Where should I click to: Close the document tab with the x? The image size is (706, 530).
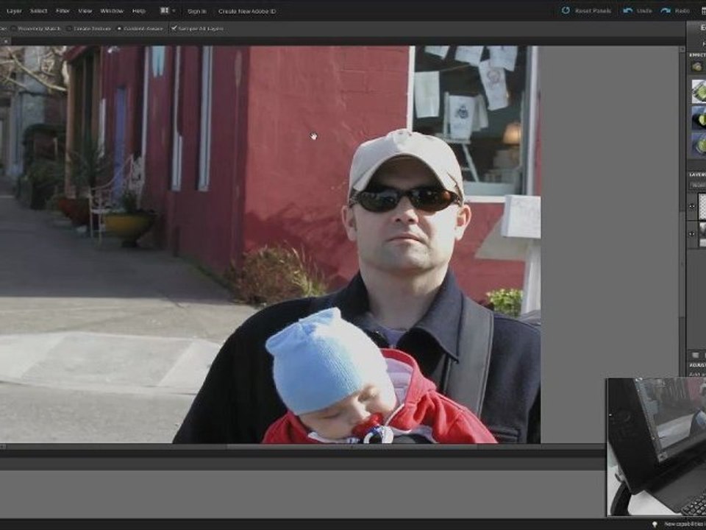click(x=6, y=41)
